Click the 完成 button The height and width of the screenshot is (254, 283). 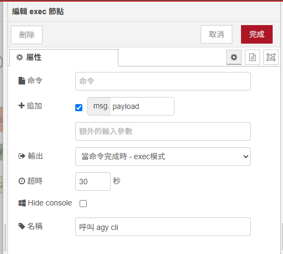257,34
